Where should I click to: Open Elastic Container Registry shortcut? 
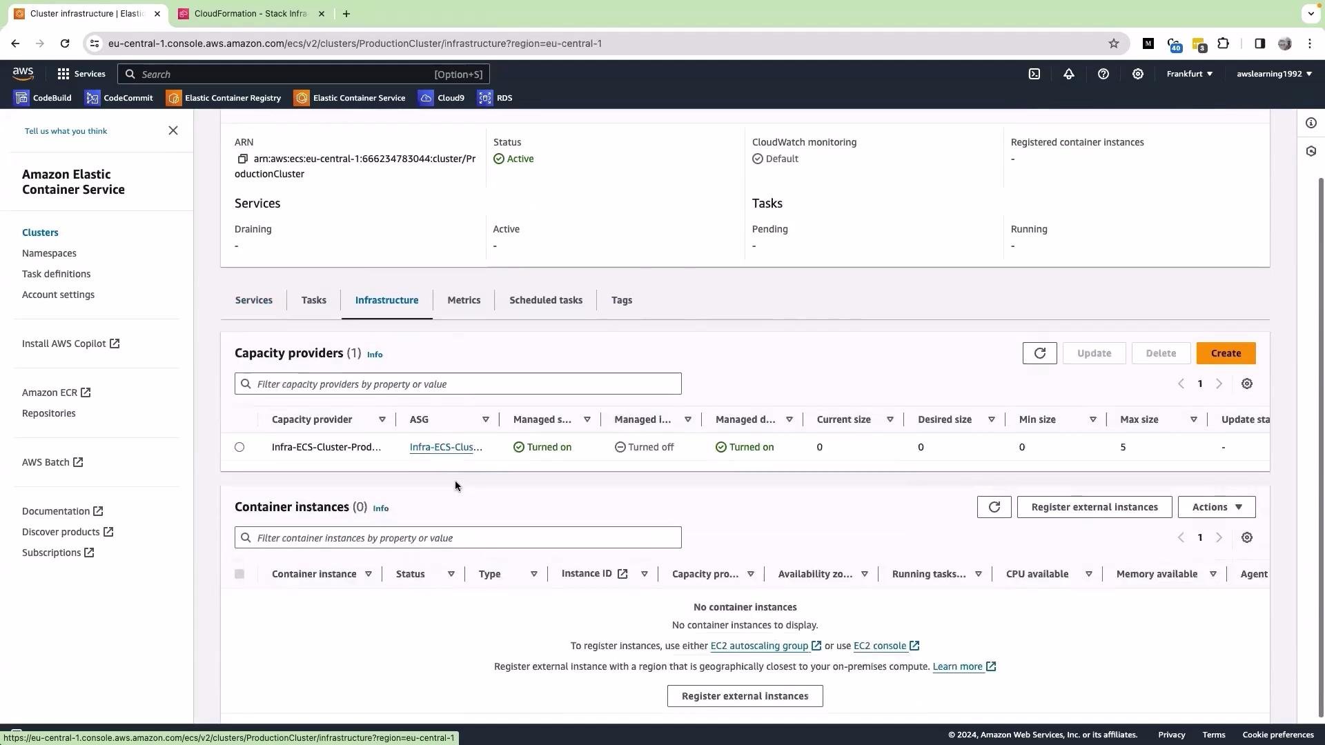point(224,98)
